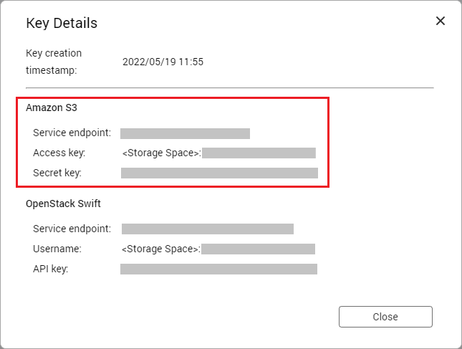
Task: Click the Secret key label
Action: click(x=57, y=173)
